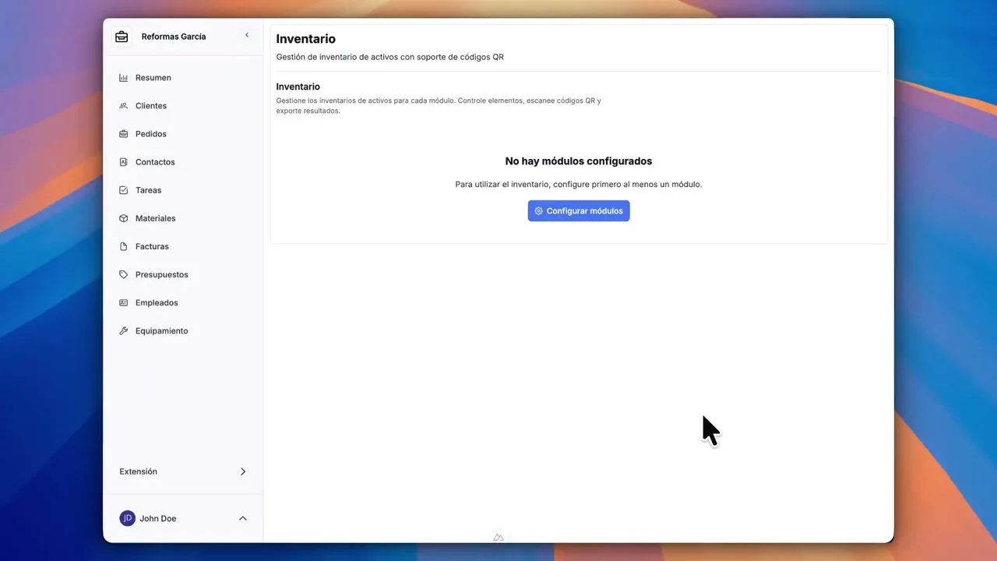Select the Resumen chart icon in the sidebar
997x561 pixels.
tap(125, 77)
